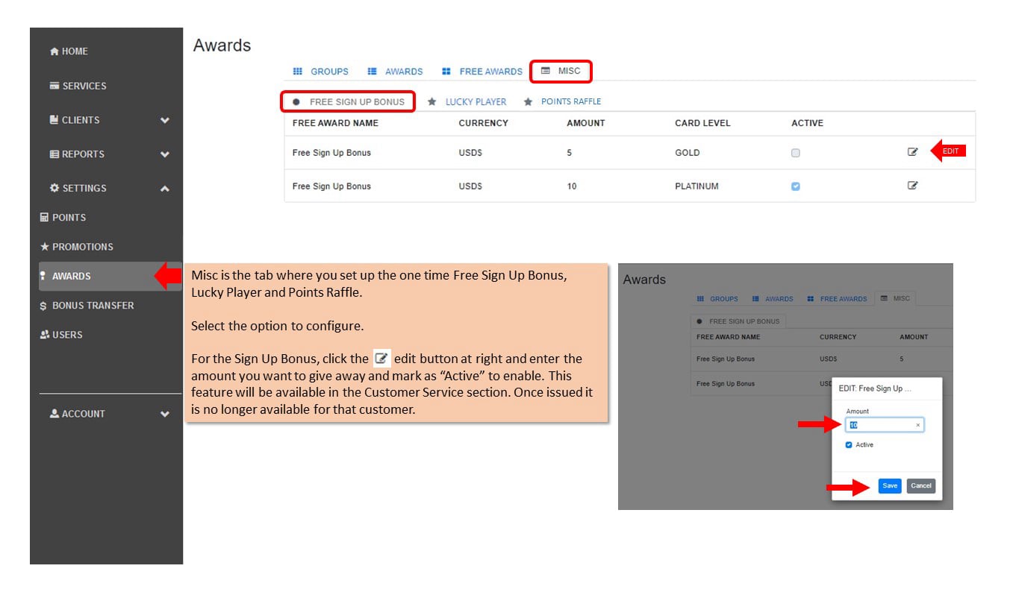This screenshot has height=592, width=1016.
Task: Click the bonus transfer dollar icon
Action: 43,306
